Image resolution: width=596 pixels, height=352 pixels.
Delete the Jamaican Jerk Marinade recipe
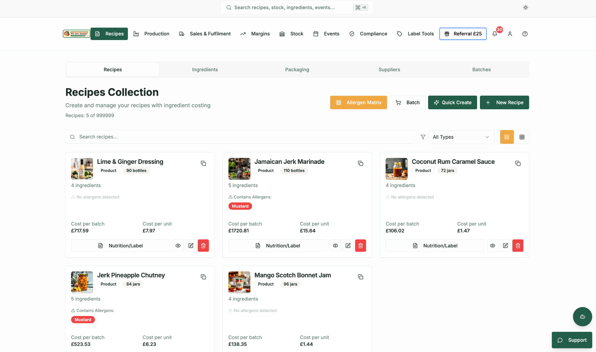[x=360, y=246]
